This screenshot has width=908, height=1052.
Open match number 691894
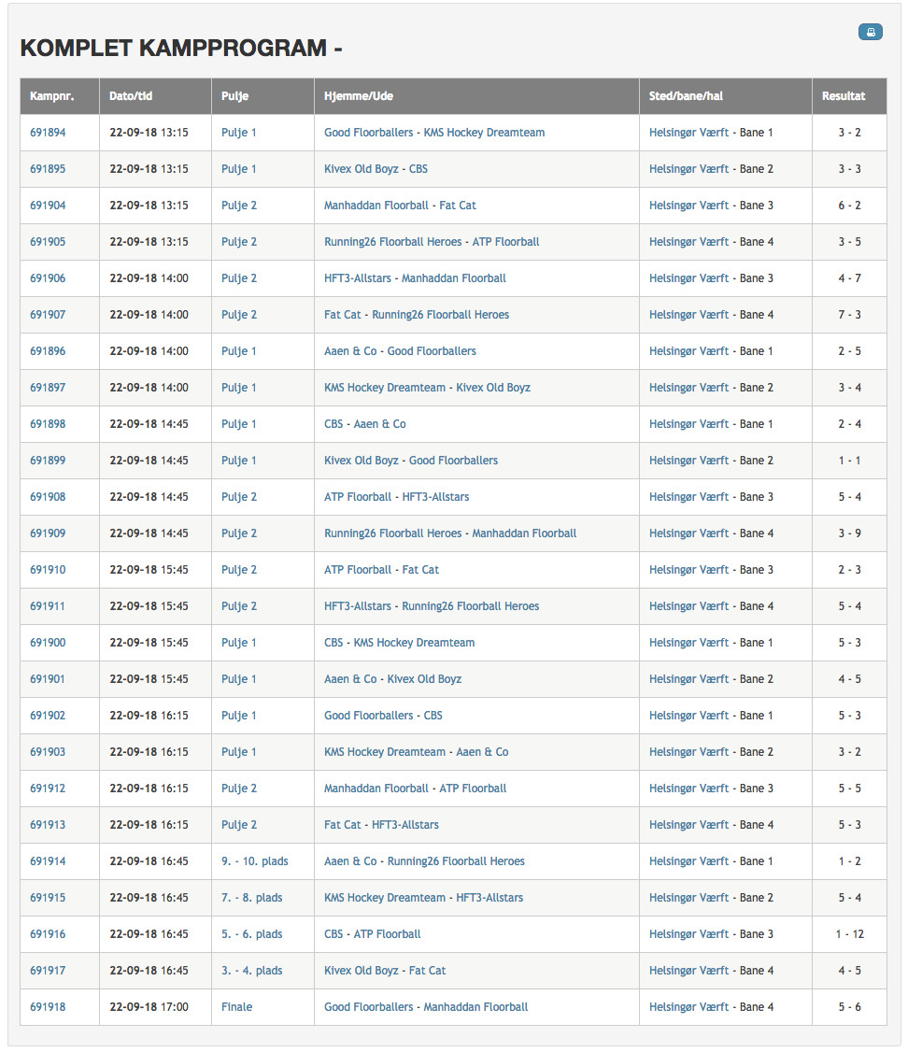tap(48, 133)
